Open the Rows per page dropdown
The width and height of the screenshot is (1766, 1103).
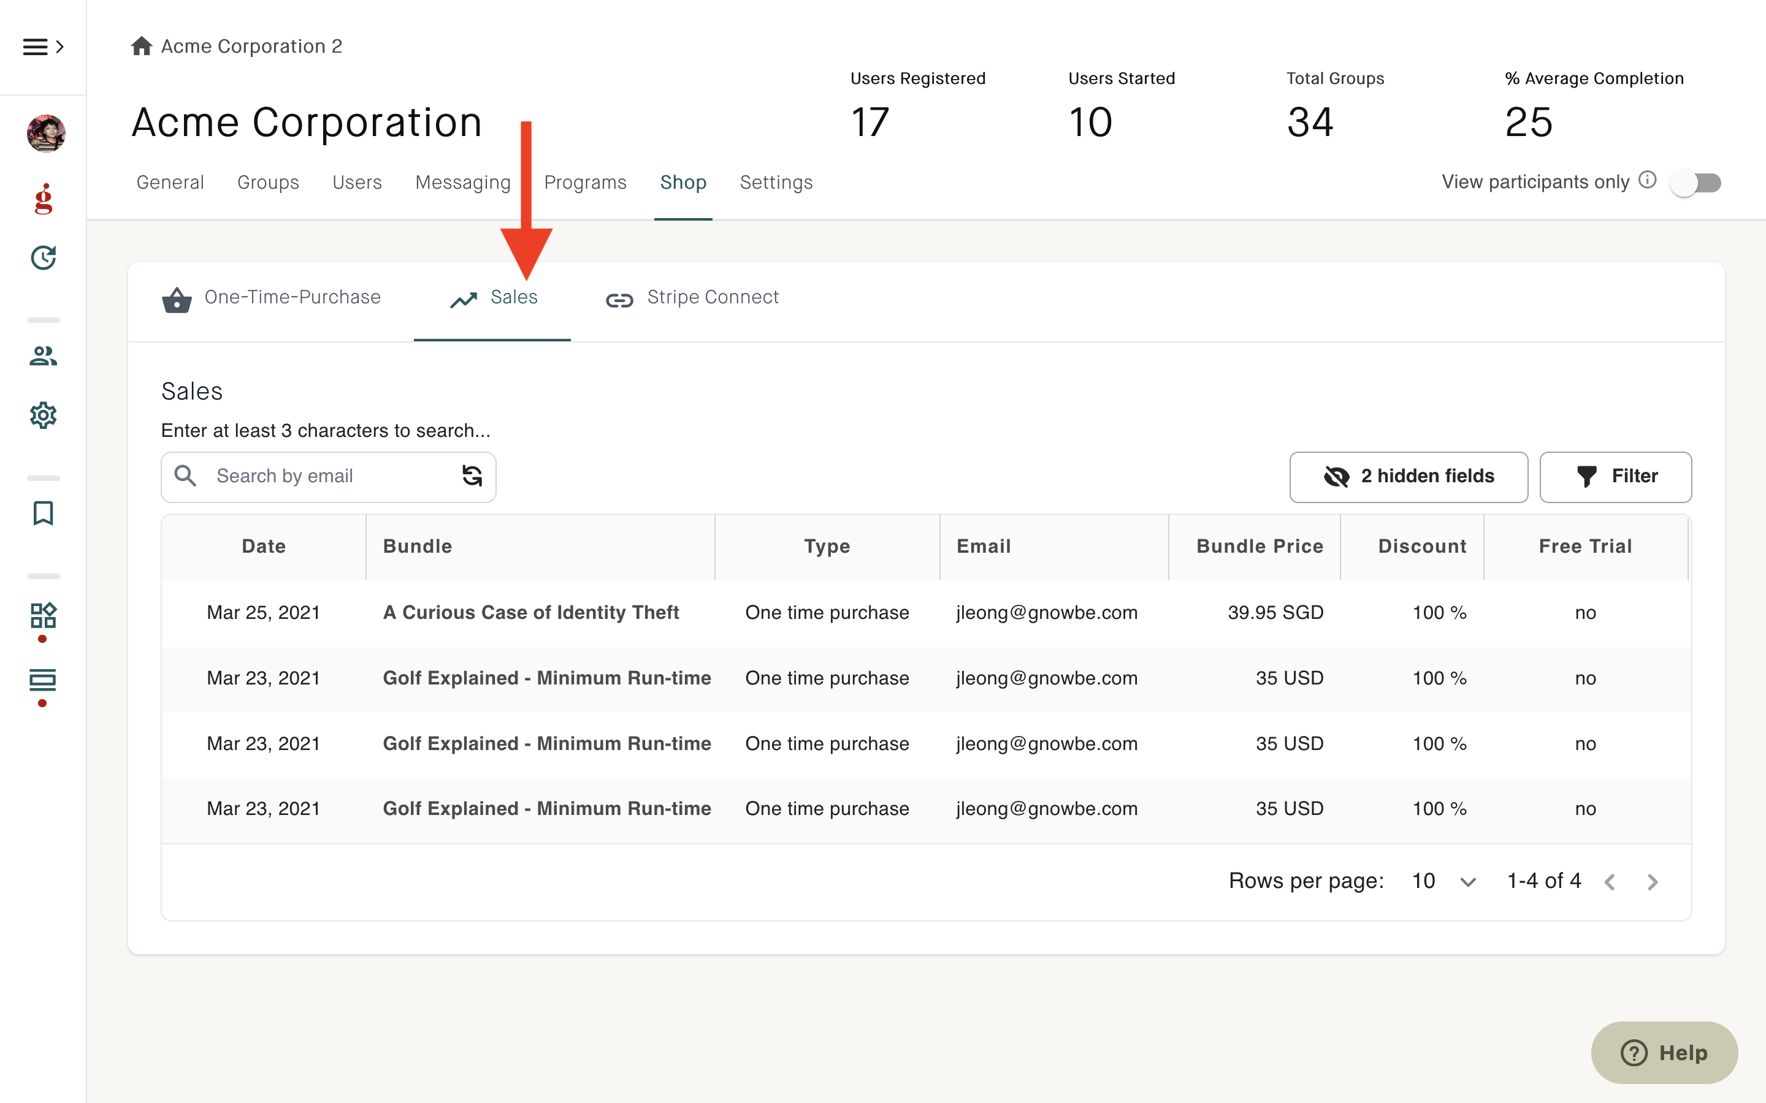point(1444,881)
